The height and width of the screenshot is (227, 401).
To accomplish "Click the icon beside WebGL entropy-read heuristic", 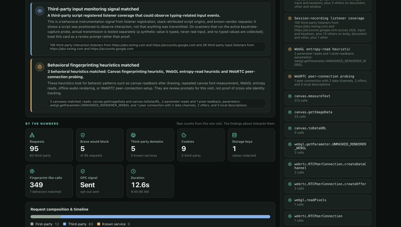I will tap(290, 49).
